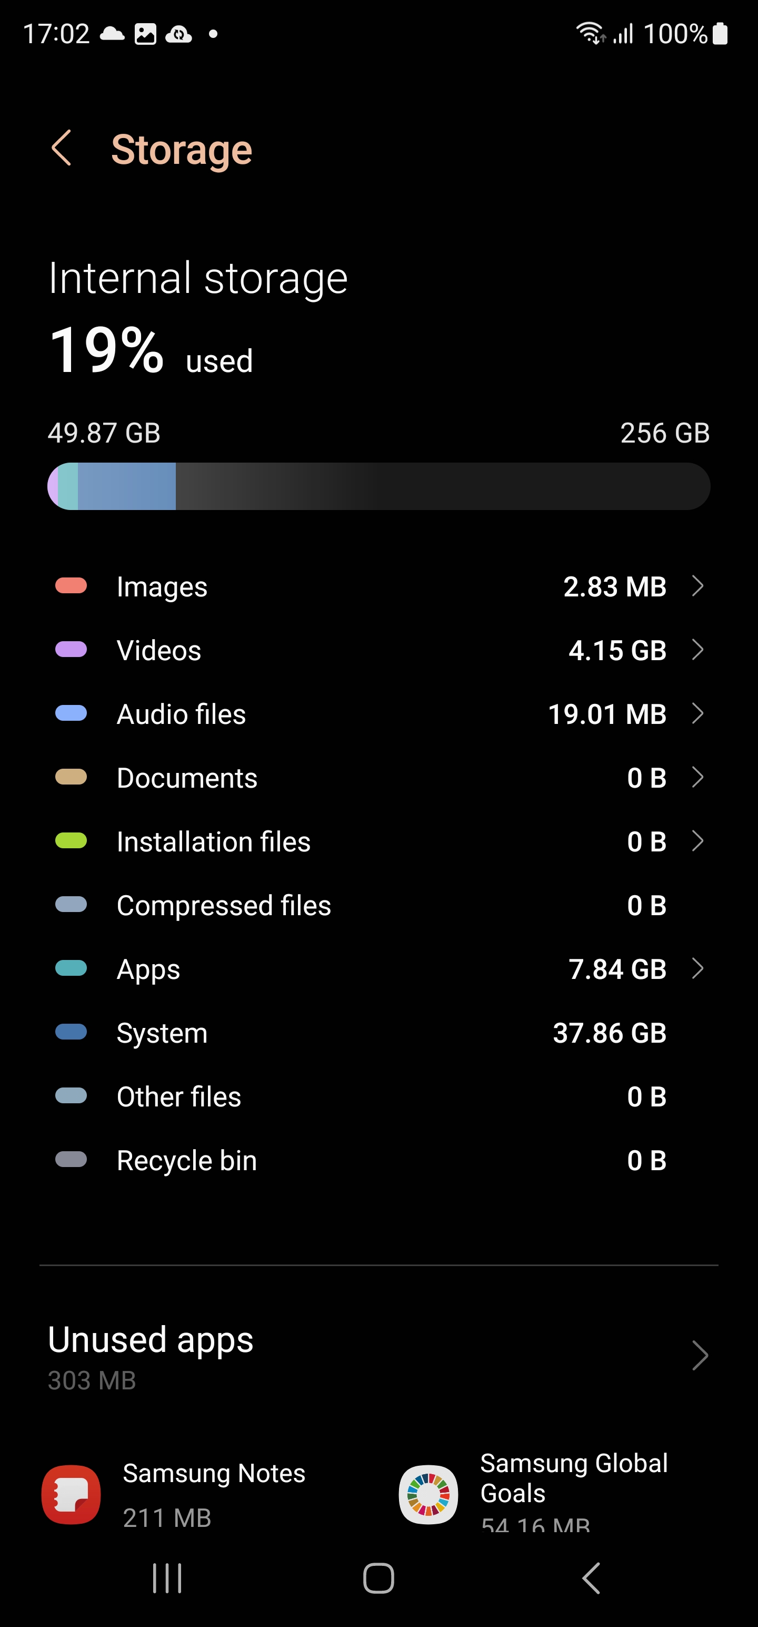Tap the back arrow beside Storage title
The width and height of the screenshot is (758, 1627).
(61, 149)
